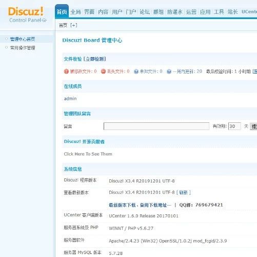
Task: Go to the 门户 tab
Action: pyautogui.click(x=131, y=12)
